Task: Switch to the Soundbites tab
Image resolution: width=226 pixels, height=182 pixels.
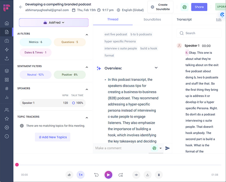Action: point(152,19)
